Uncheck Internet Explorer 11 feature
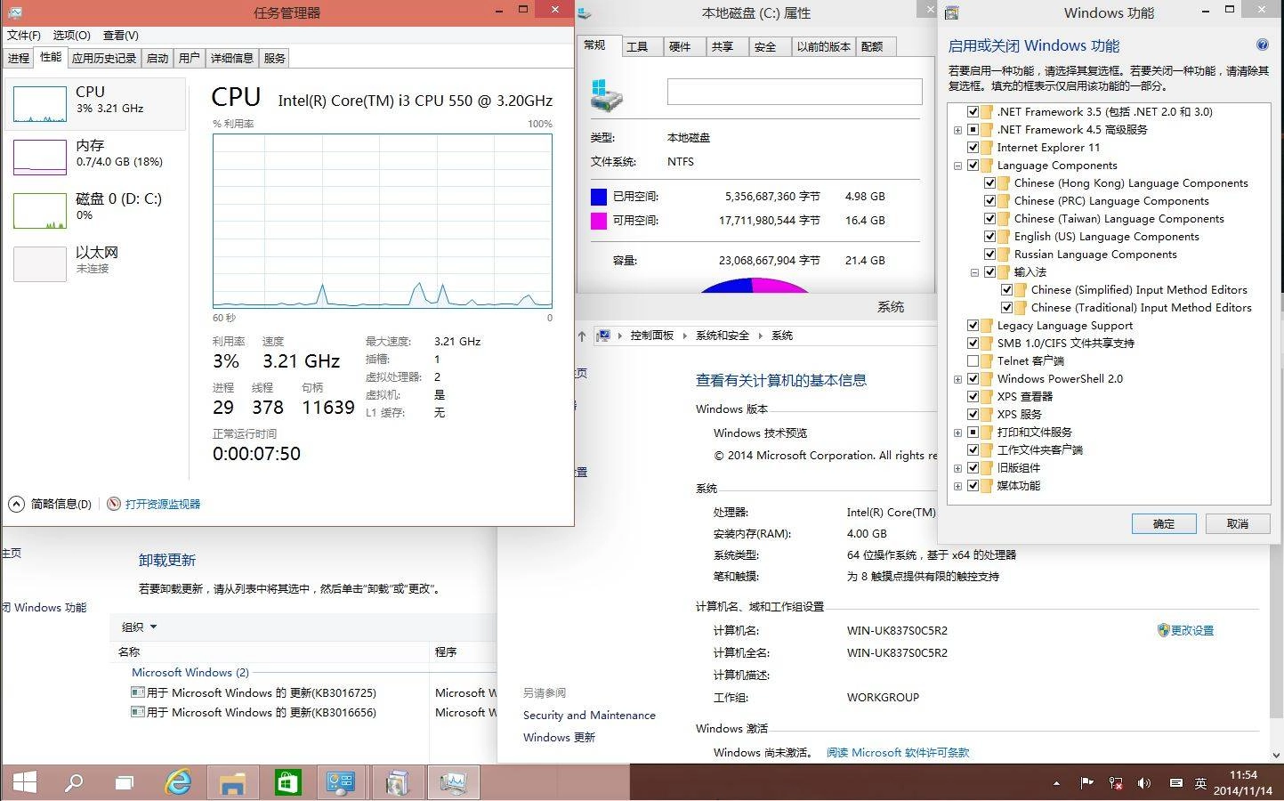The image size is (1284, 801). [973, 147]
